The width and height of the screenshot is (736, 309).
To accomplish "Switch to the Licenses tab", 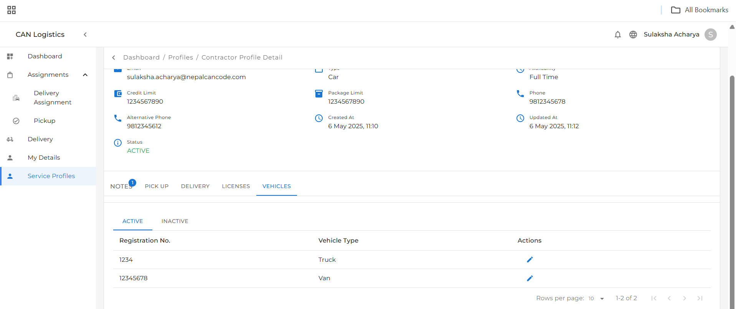I will [236, 187].
